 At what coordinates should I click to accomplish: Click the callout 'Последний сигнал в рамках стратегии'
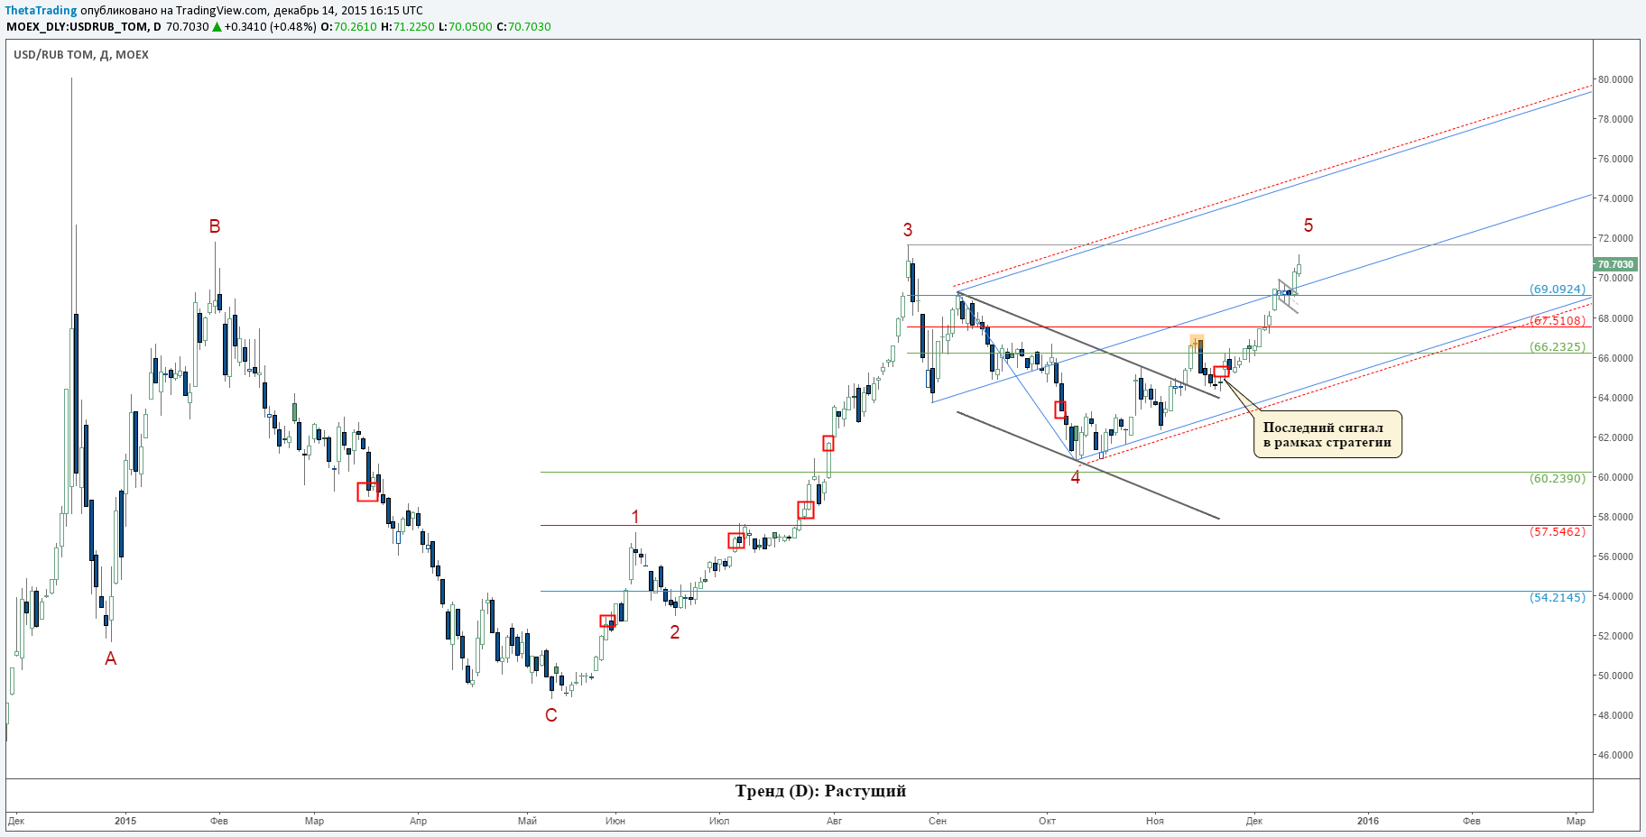tap(1327, 435)
